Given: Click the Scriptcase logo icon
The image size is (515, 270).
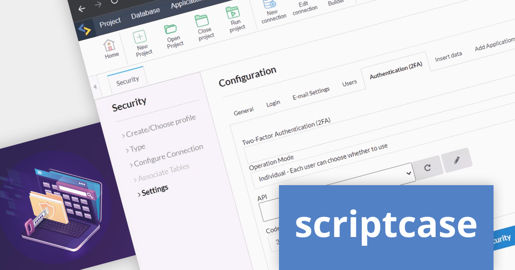Looking at the screenshot, I should tap(85, 30).
